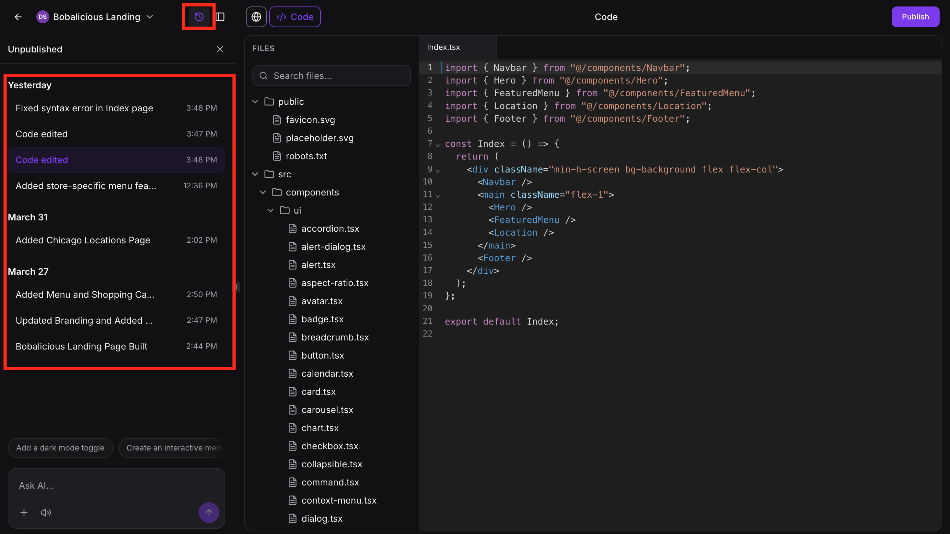The image size is (950, 534).
Task: Click the Search files input field
Action: tap(331, 76)
